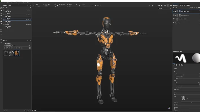The height and width of the screenshot is (112, 200).
Task: Open the viewport display rectangle icon
Action: click(156, 5)
